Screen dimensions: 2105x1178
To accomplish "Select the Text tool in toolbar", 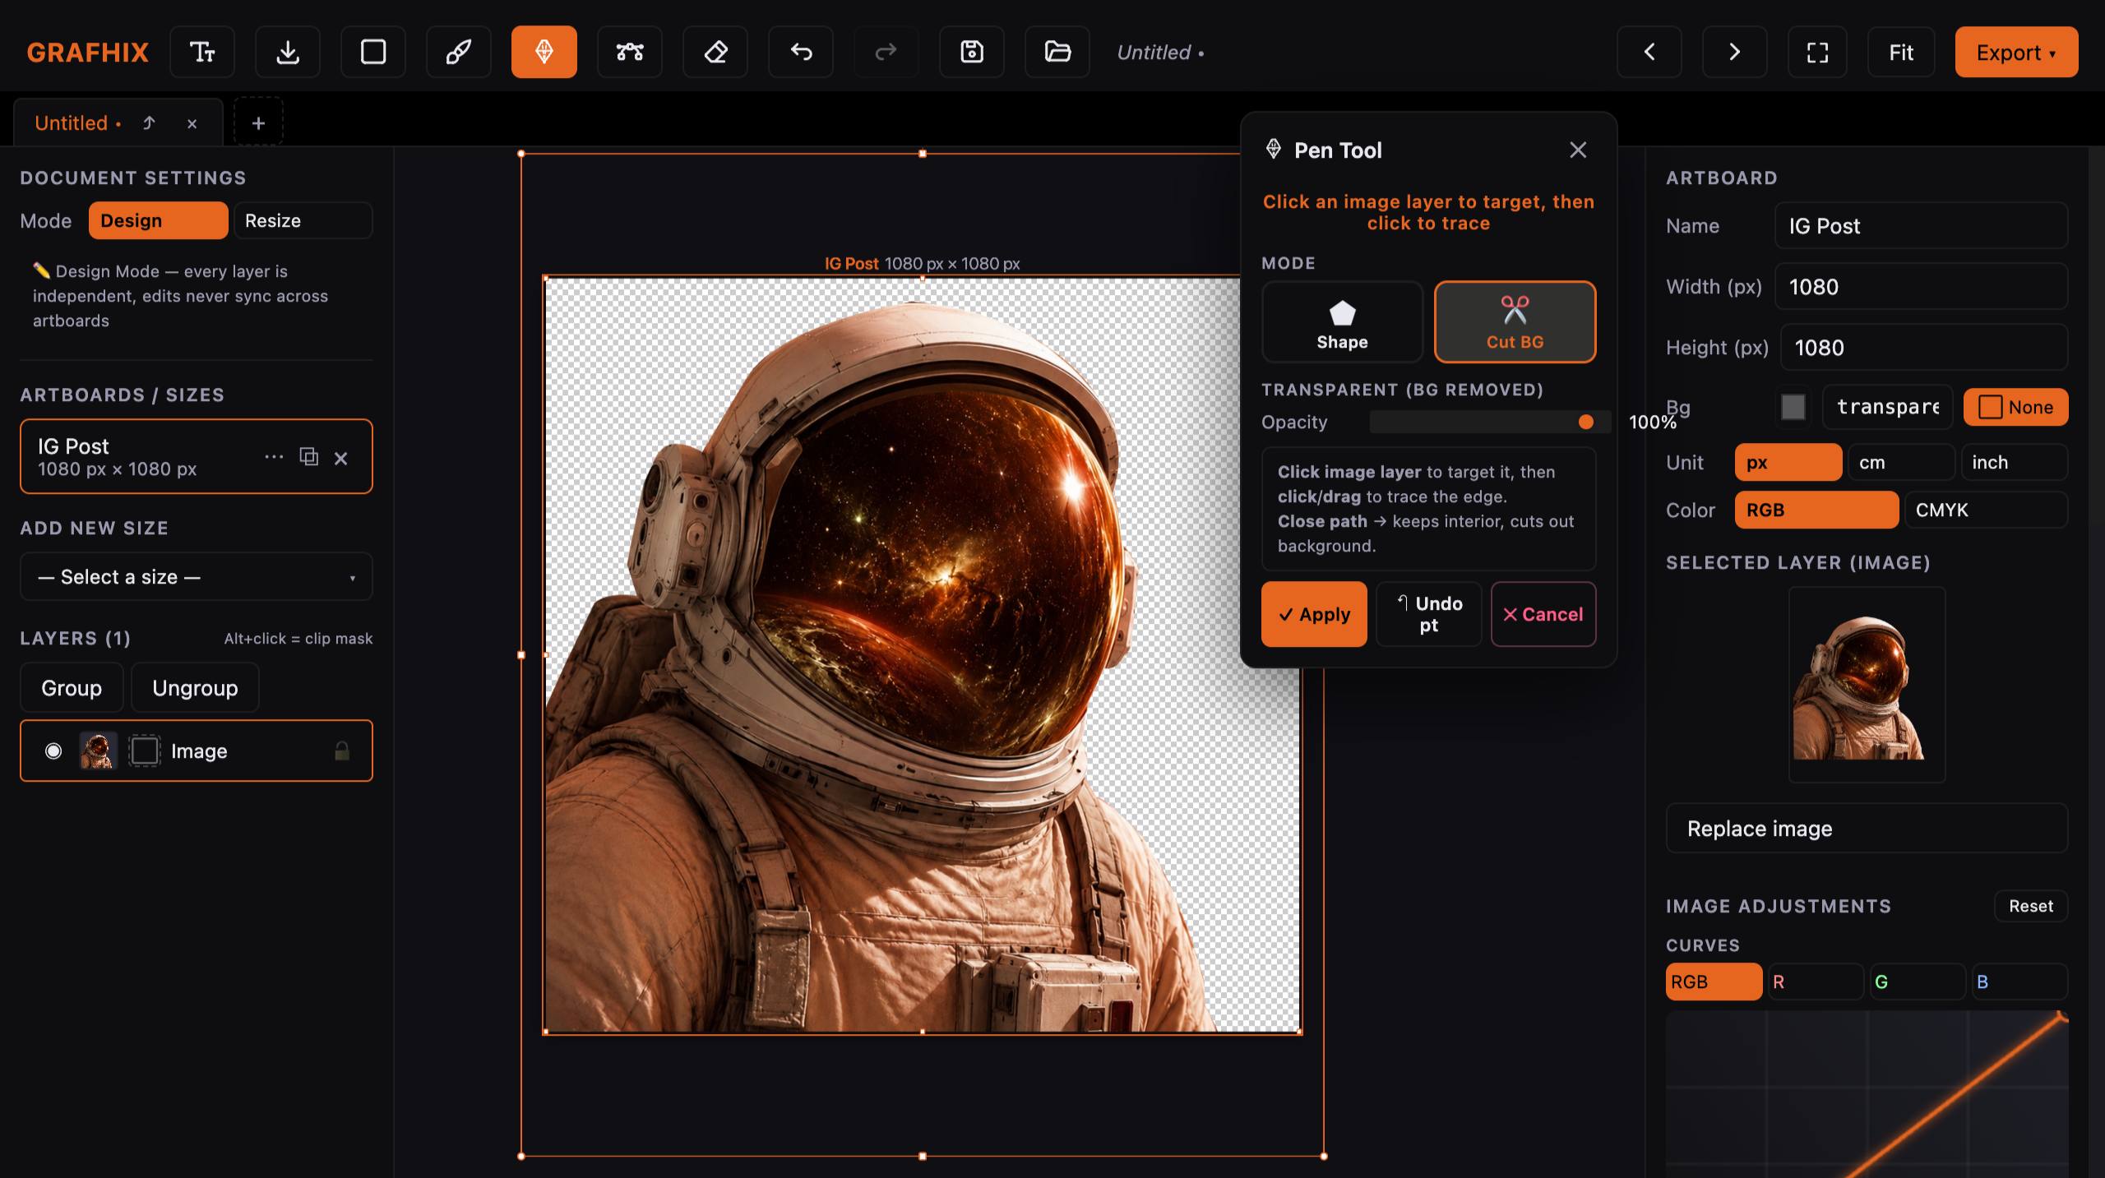I will pos(202,52).
